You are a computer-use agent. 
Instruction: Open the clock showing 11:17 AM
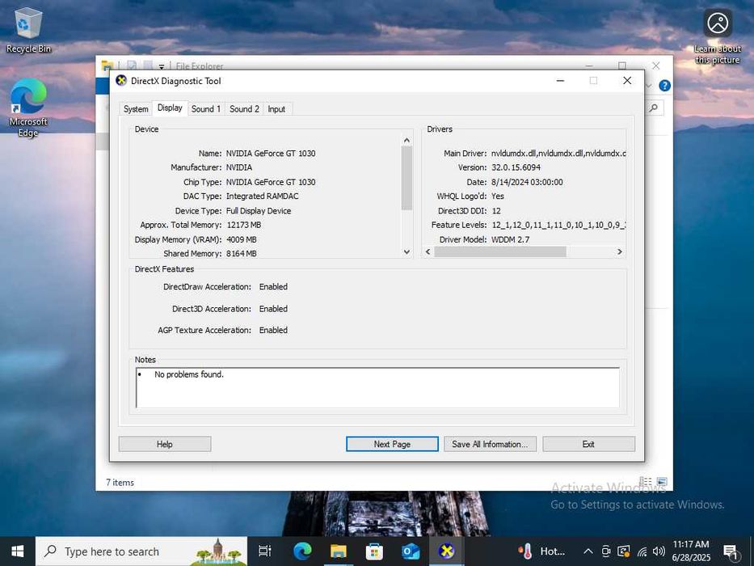[x=691, y=551]
